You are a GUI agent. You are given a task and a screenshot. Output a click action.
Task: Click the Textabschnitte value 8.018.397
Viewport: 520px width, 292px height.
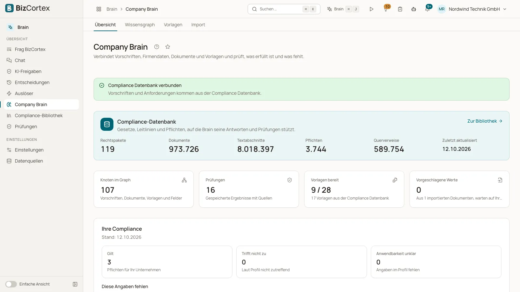(x=255, y=149)
